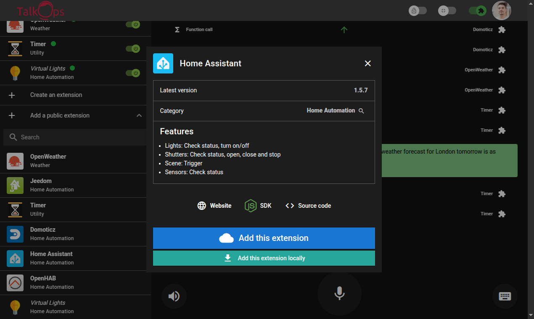Screen dimensions: 534x319
Task: Click the Home Assistant logo in dialog header
Action: pyautogui.click(x=163, y=63)
